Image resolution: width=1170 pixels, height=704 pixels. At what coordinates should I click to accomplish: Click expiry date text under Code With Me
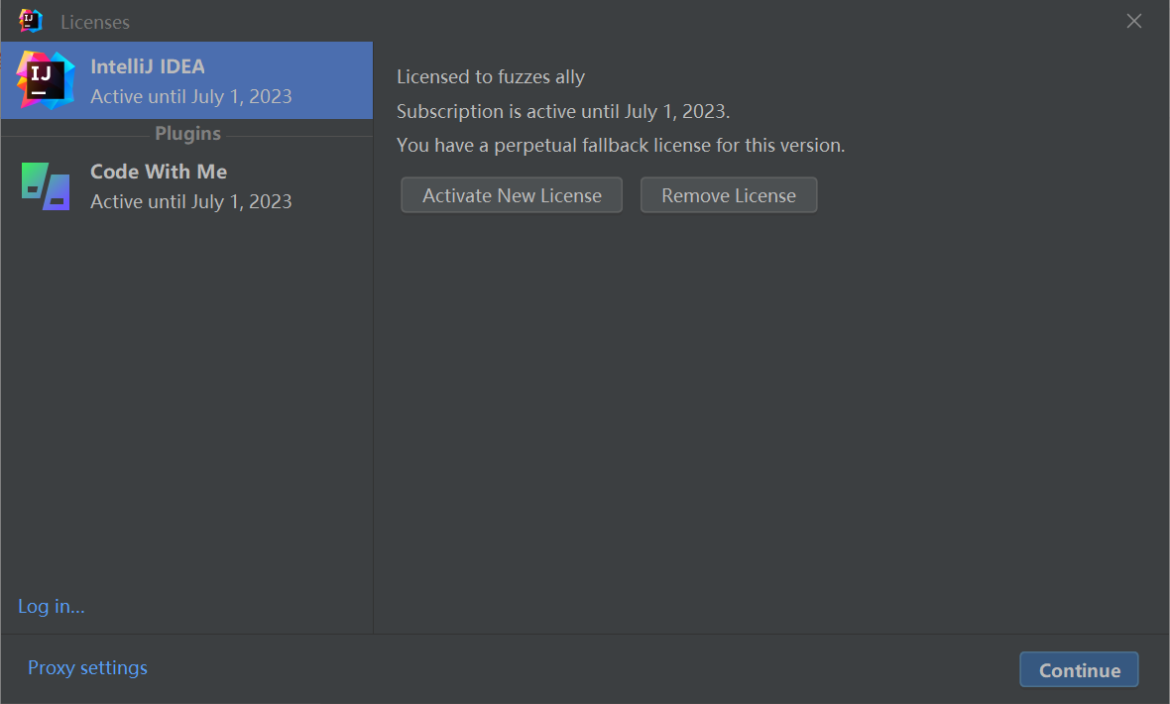(191, 201)
